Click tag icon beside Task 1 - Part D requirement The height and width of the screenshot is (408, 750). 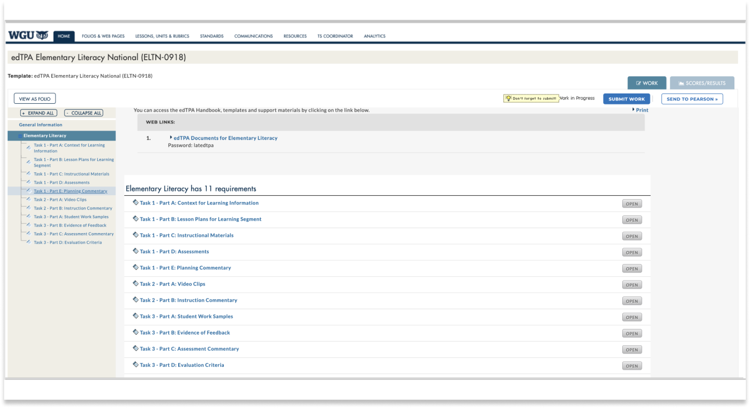pyautogui.click(x=136, y=251)
